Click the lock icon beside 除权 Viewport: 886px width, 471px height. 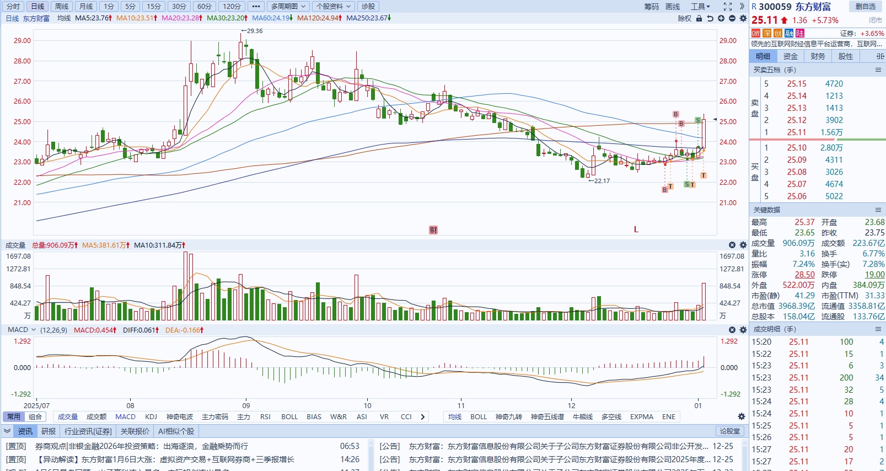pyautogui.click(x=699, y=18)
